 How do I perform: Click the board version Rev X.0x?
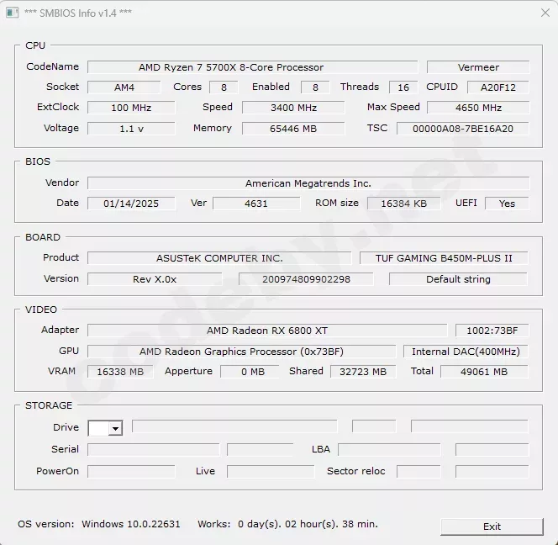click(x=155, y=279)
